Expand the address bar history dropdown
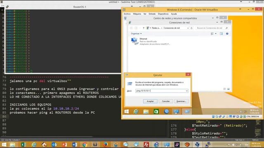Image resolution: width=264 pixels, height=148 pixels. [188, 28]
